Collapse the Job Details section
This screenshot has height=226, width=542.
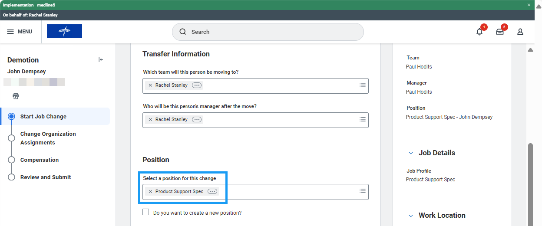411,153
